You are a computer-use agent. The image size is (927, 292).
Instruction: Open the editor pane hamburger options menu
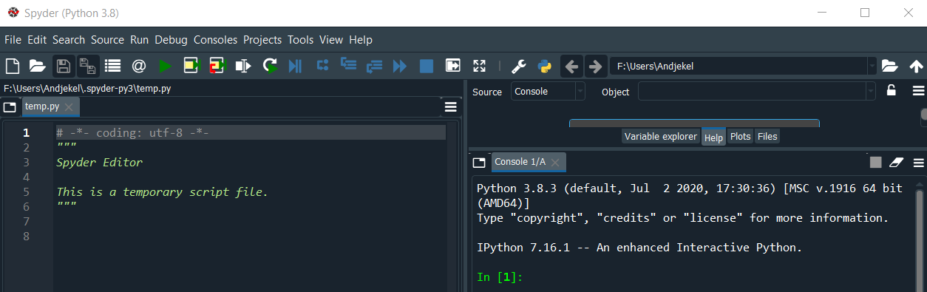click(450, 107)
